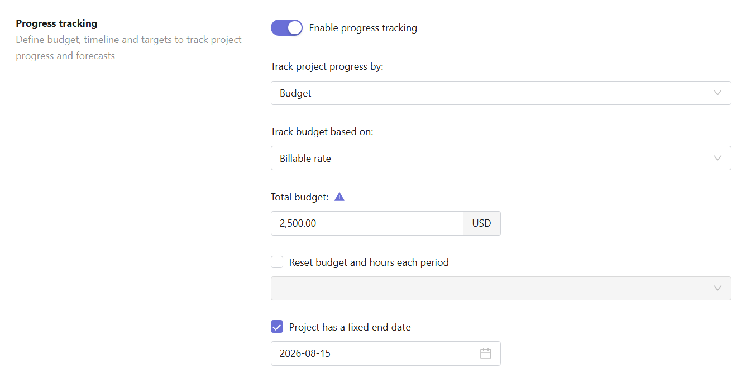Screen dimensions: 746x378
Task: Click the chevron in the disabled period dropdown
Action: (x=718, y=288)
